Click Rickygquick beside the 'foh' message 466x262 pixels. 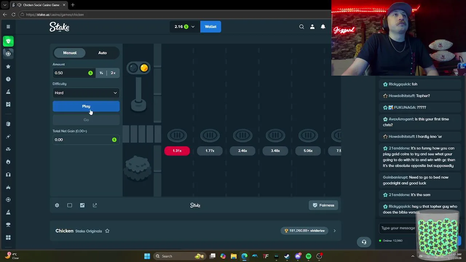(x=399, y=84)
